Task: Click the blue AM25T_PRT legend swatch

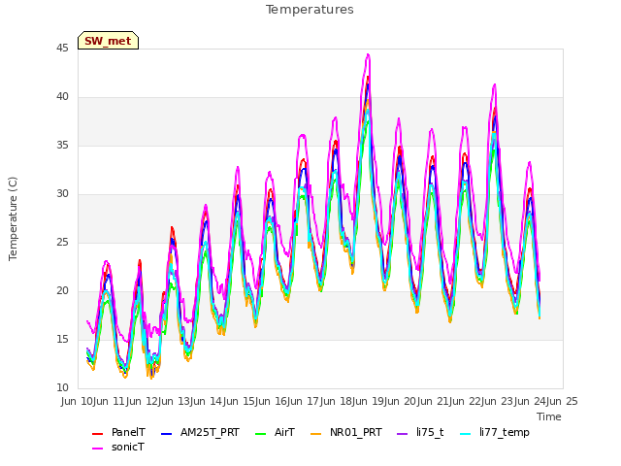Action: coord(166,434)
